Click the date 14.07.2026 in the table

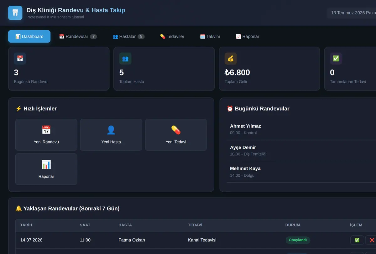(x=31, y=240)
